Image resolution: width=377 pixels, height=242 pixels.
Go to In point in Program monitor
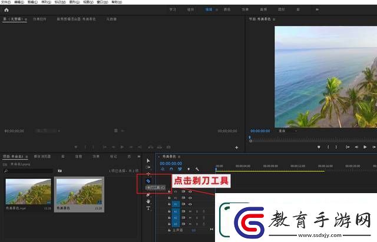point(348,147)
